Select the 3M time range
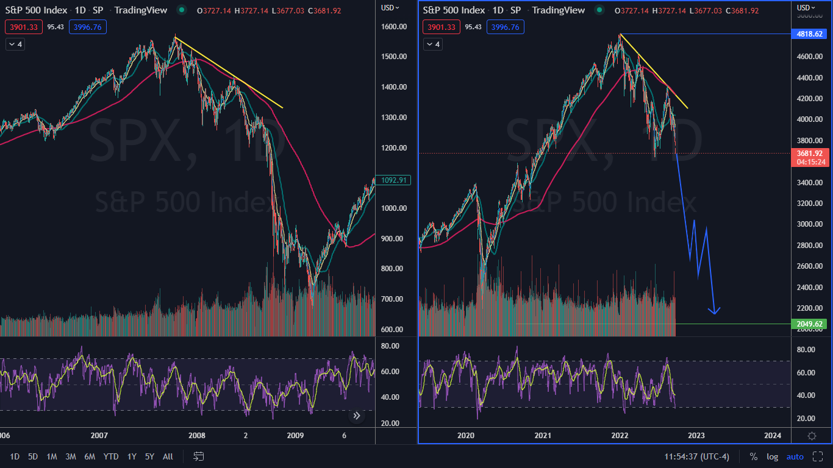Image resolution: width=833 pixels, height=468 pixels. point(71,456)
